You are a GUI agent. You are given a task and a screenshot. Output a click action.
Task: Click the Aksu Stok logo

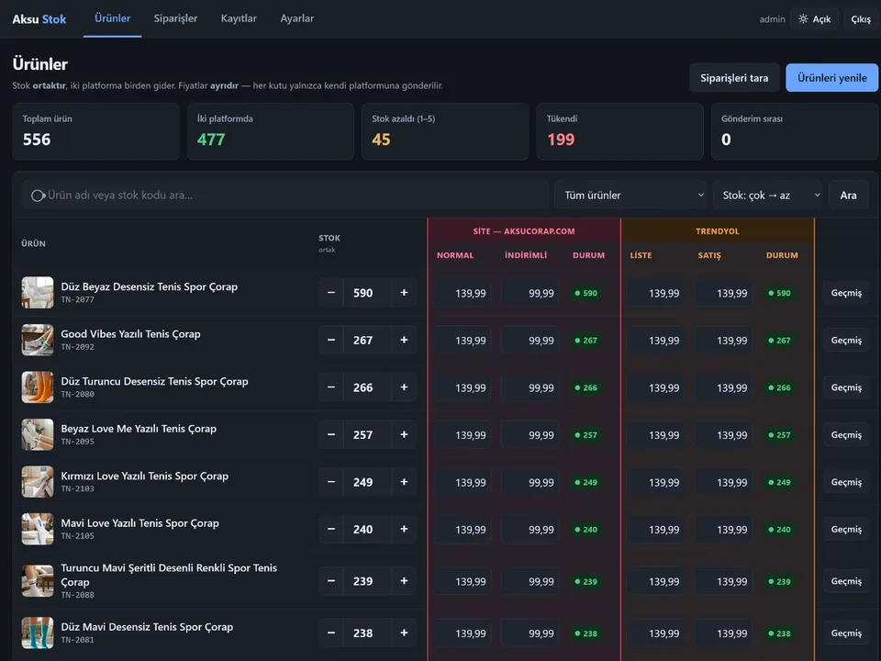pyautogui.click(x=39, y=19)
